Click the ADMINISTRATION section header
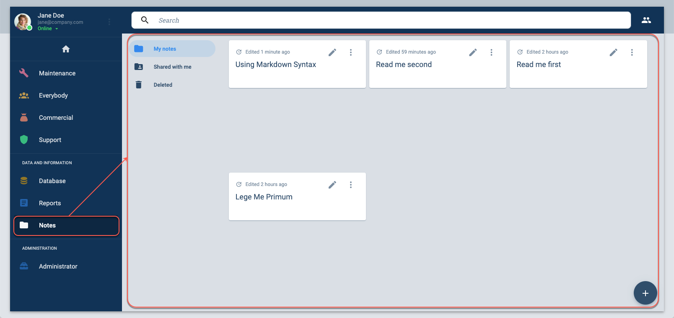The height and width of the screenshot is (318, 674). pyautogui.click(x=39, y=248)
